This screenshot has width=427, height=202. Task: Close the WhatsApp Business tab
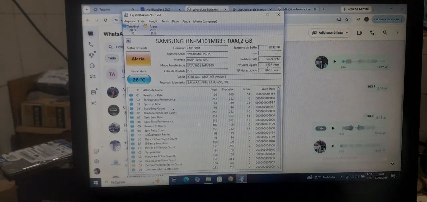click(226, 10)
